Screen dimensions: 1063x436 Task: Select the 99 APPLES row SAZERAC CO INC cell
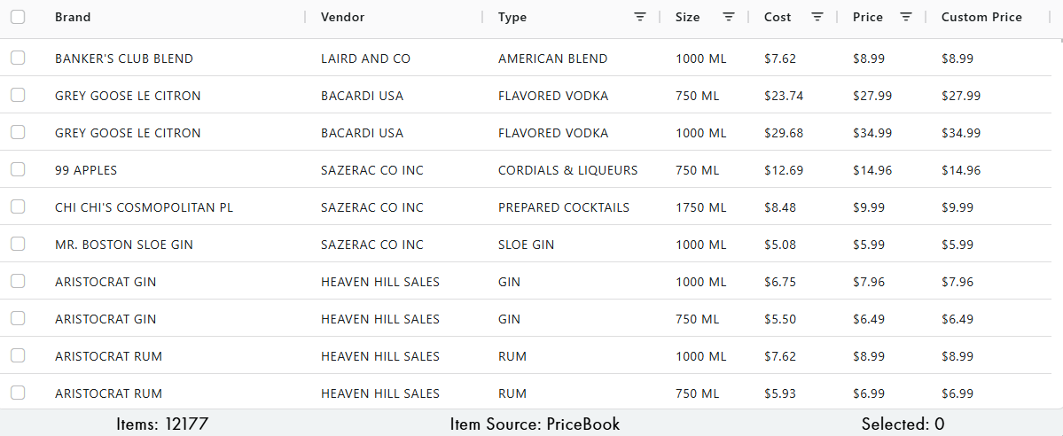372,170
